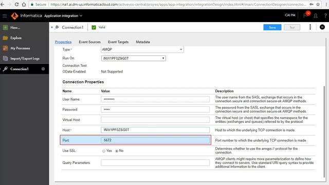Image resolution: width=329 pixels, height=185 pixels.
Task: Click the browser address bar URL
Action: (178, 4)
